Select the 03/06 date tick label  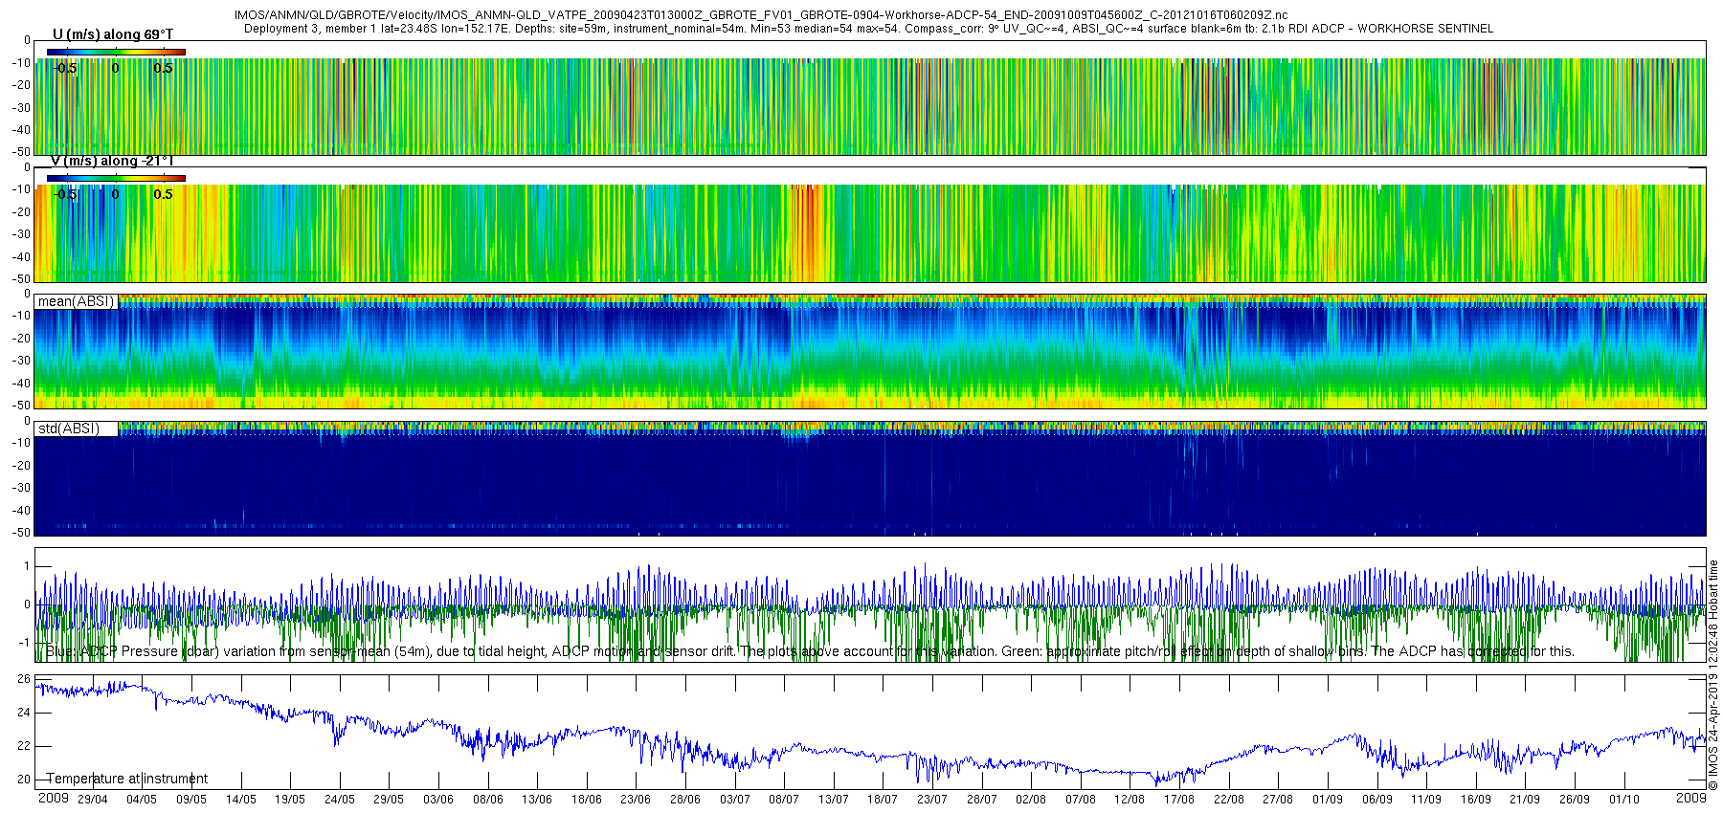pyautogui.click(x=438, y=800)
